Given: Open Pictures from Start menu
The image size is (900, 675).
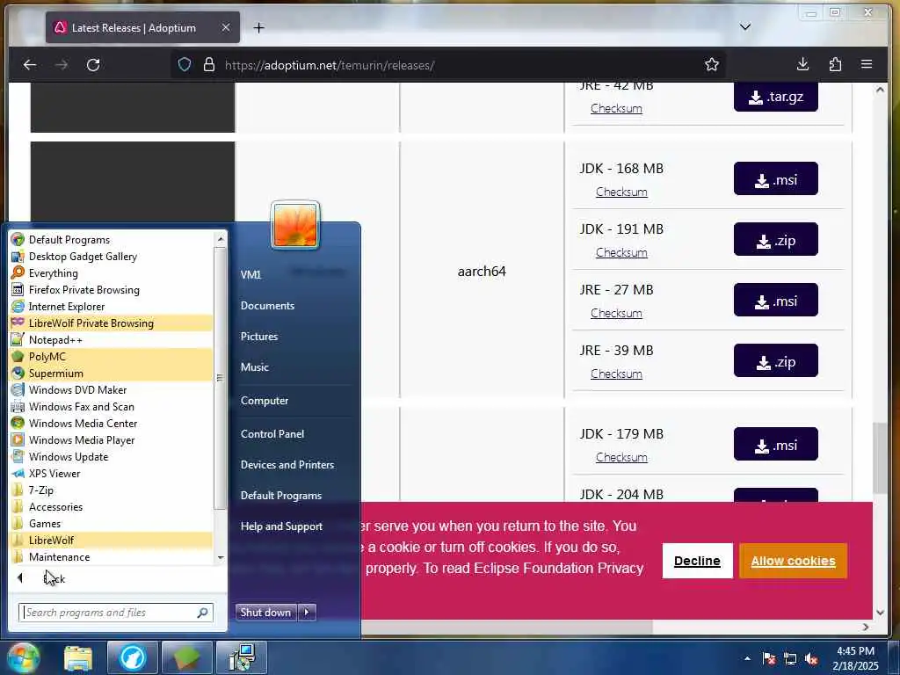Looking at the screenshot, I should point(259,336).
